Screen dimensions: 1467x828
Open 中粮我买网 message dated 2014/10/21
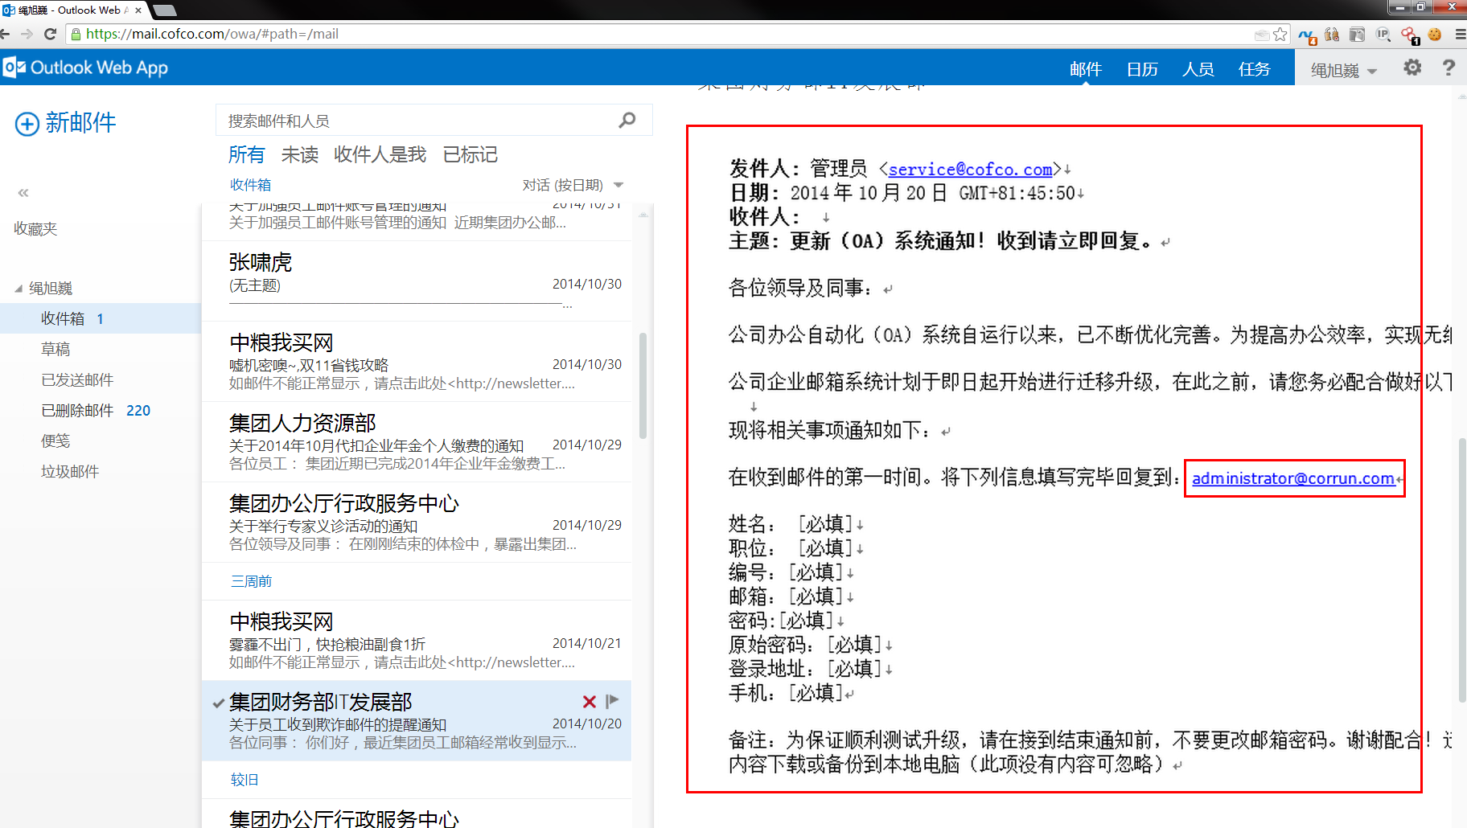[x=417, y=641]
